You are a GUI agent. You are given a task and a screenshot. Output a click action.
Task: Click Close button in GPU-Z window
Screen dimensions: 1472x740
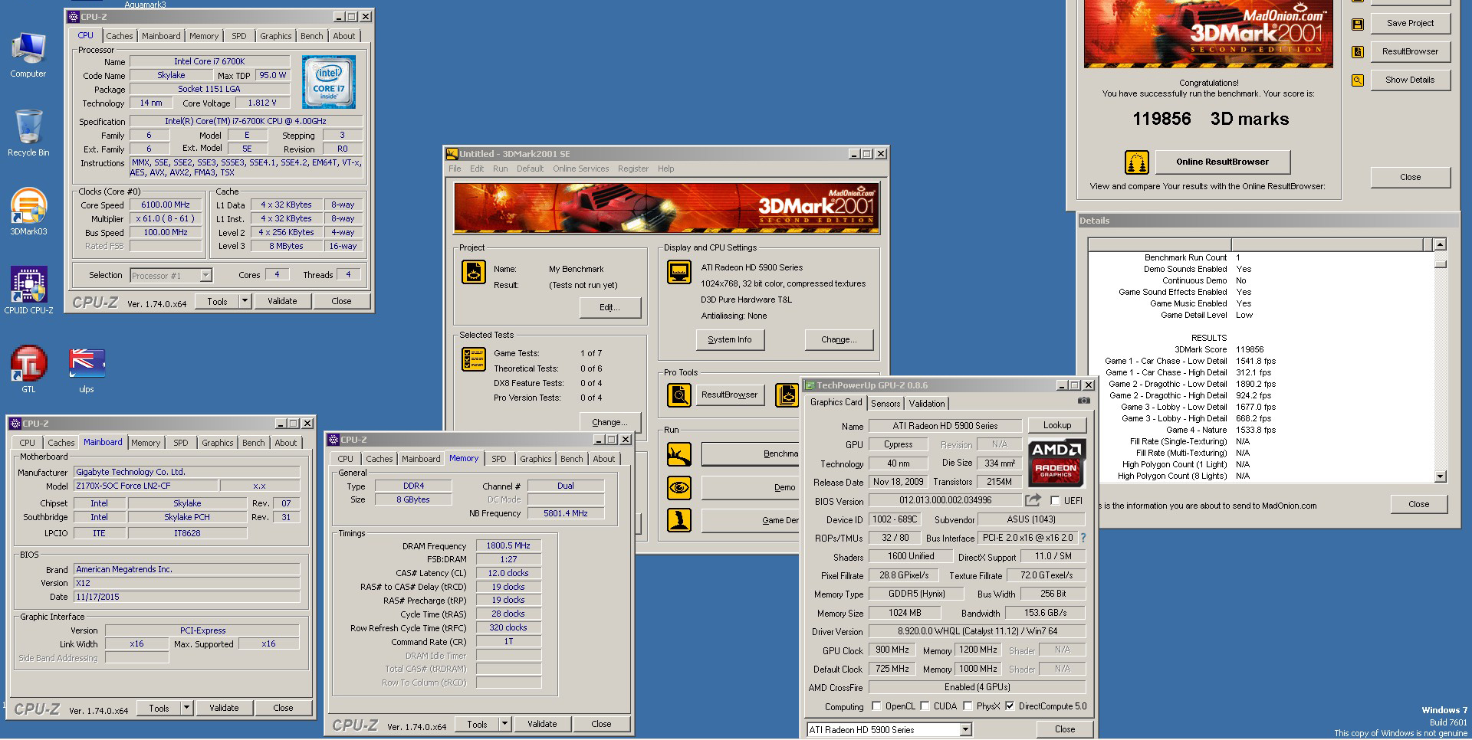click(x=1064, y=729)
